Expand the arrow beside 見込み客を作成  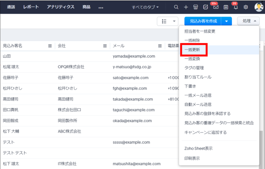click(227, 21)
